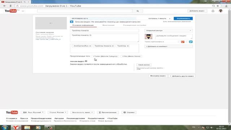Click the Twitter share icon

click(x=191, y=42)
